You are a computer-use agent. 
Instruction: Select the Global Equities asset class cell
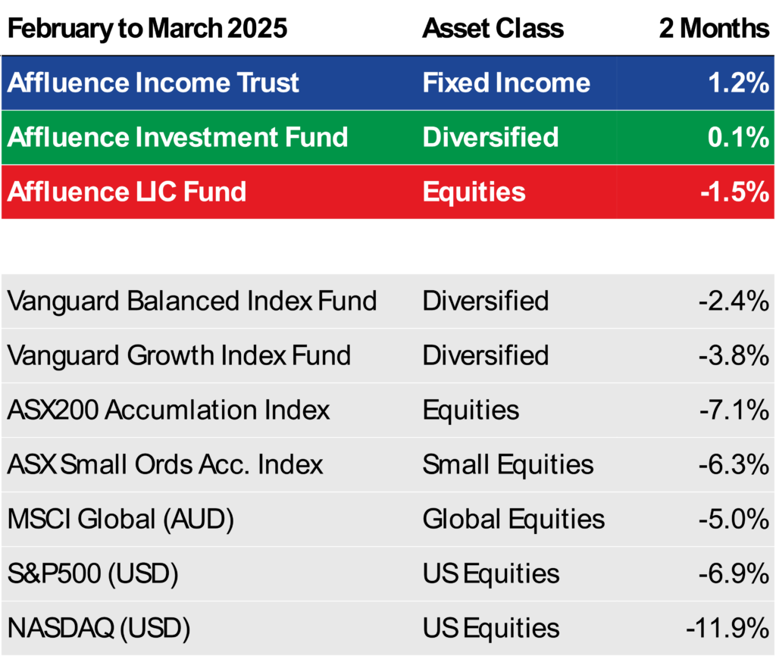pos(514,520)
